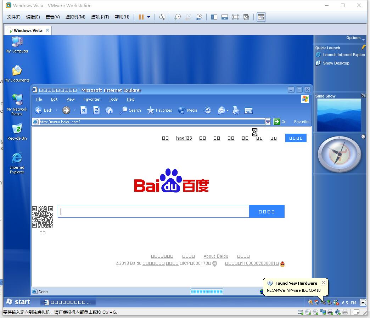
Task: Select My Computer desktop icon
Action: tap(17, 45)
